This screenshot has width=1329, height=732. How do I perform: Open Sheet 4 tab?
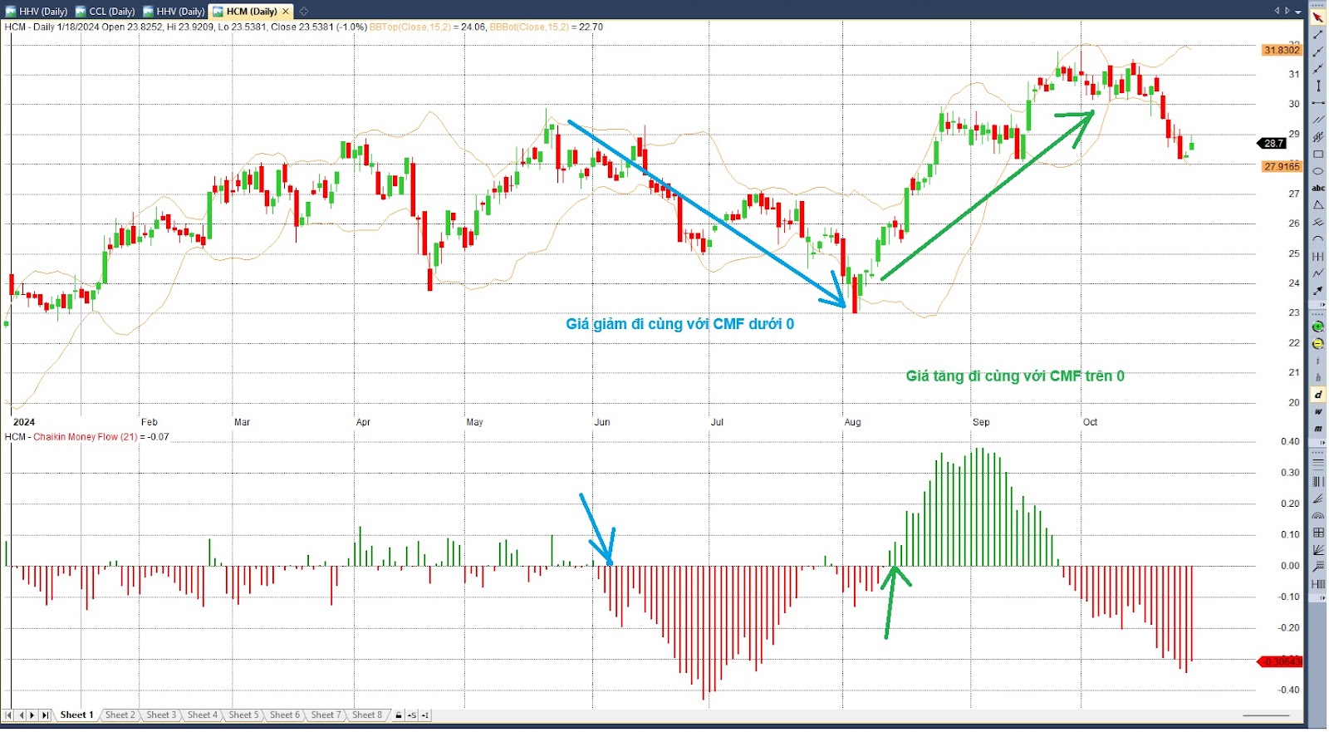point(203,716)
